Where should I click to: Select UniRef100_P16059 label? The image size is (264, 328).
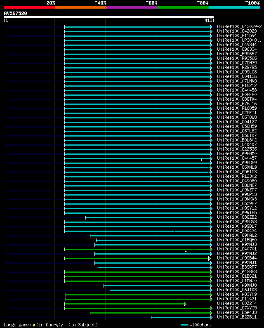(x=237, y=109)
